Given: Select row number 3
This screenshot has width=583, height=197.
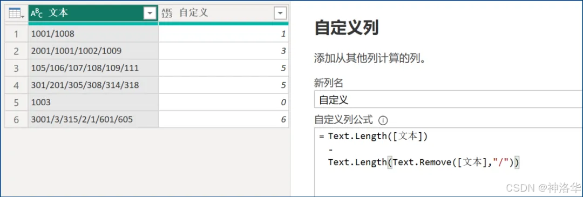Looking at the screenshot, I should point(16,68).
